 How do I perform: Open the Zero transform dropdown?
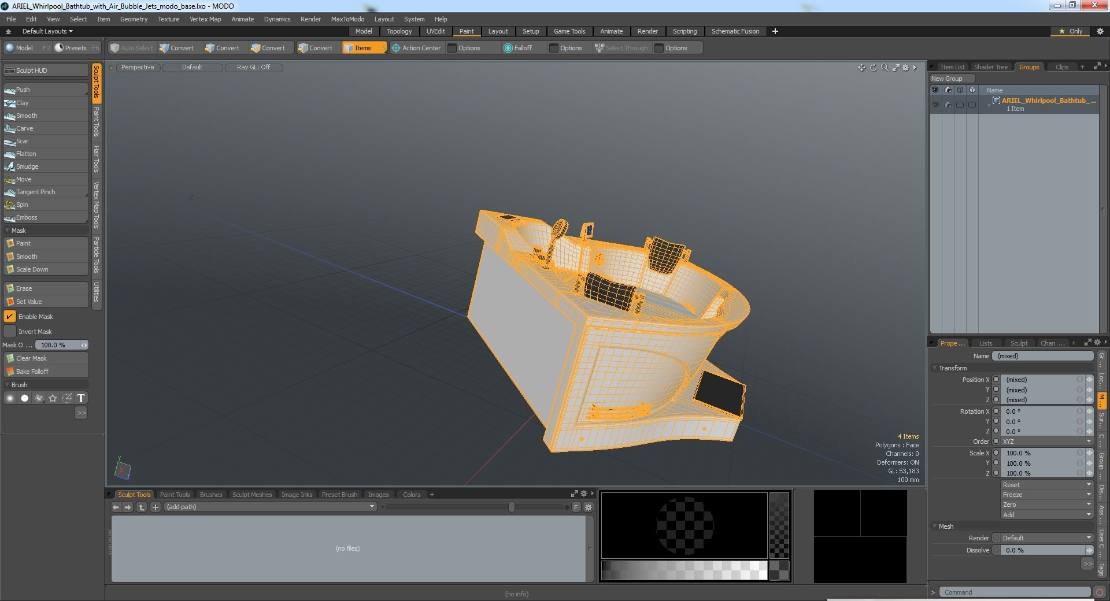click(x=1047, y=504)
